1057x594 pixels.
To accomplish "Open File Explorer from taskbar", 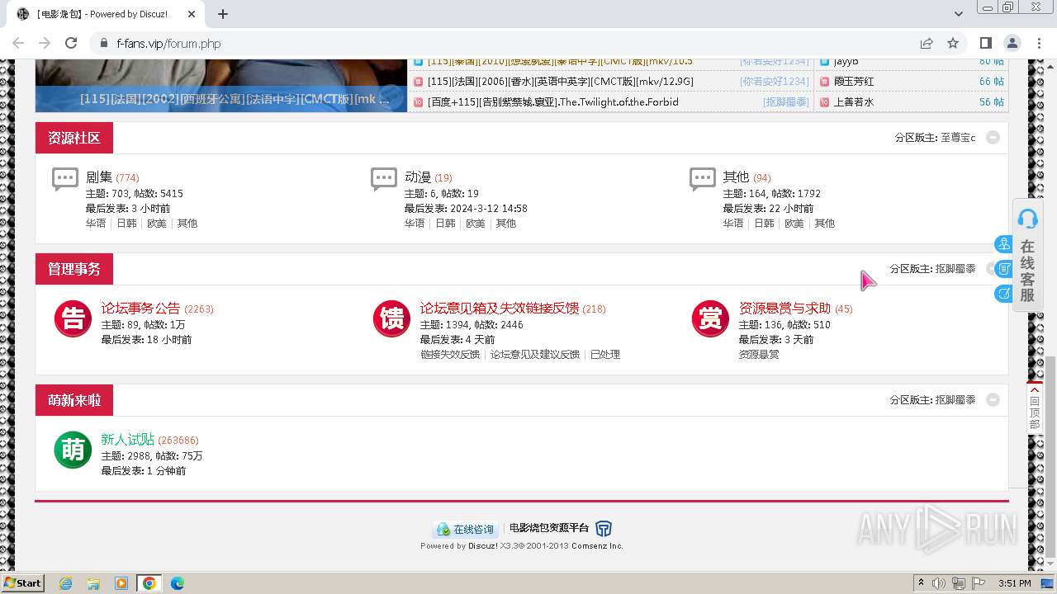I will pyautogui.click(x=93, y=583).
